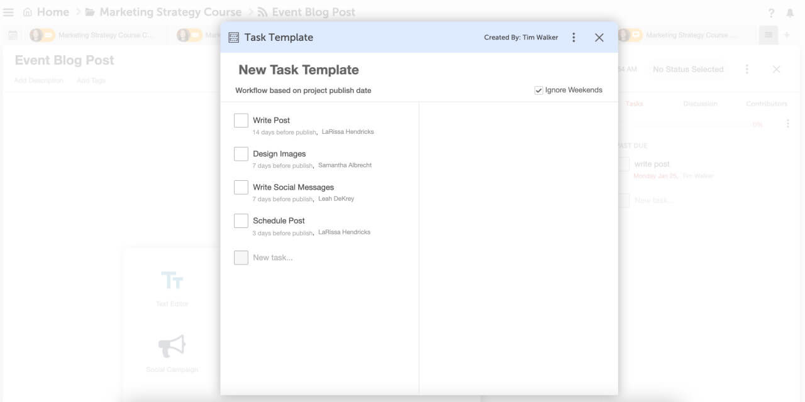This screenshot has width=805, height=402.
Task: Open the notifications bell icon
Action: tap(791, 12)
